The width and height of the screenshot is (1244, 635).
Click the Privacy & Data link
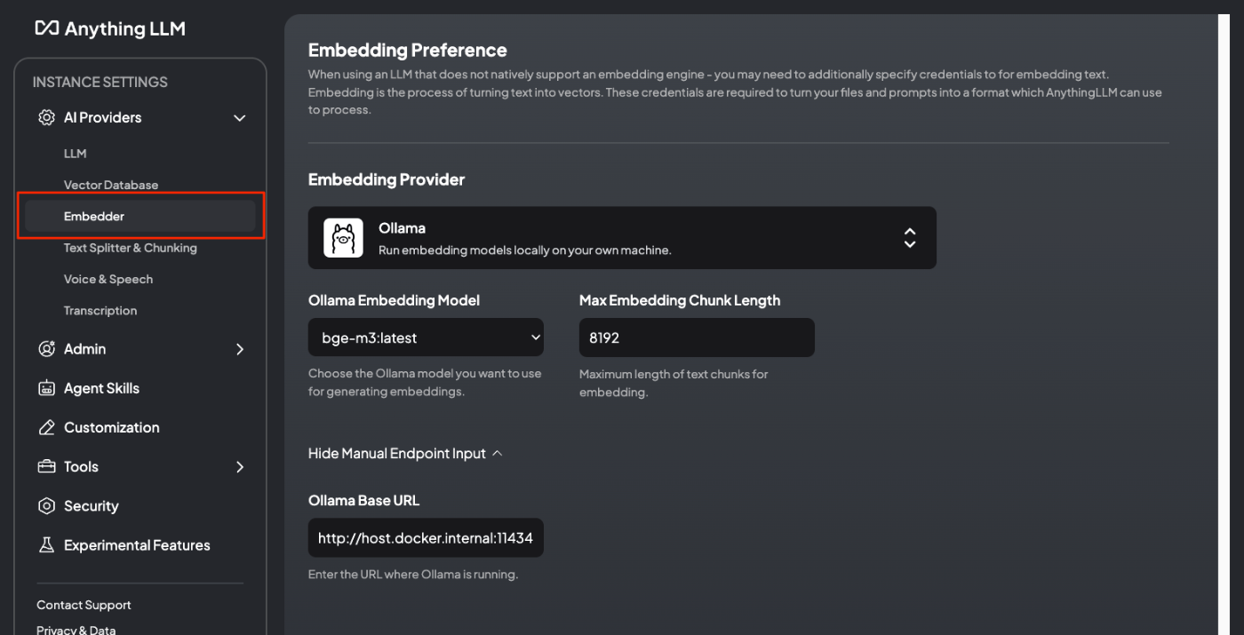pyautogui.click(x=76, y=630)
